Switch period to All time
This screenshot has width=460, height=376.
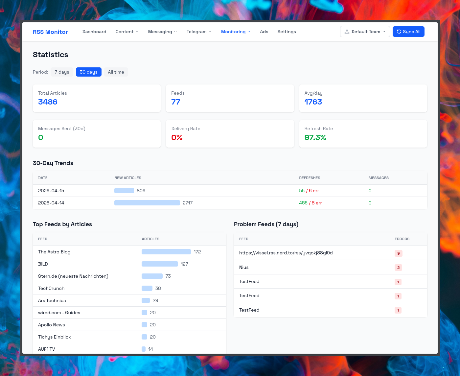click(x=116, y=72)
